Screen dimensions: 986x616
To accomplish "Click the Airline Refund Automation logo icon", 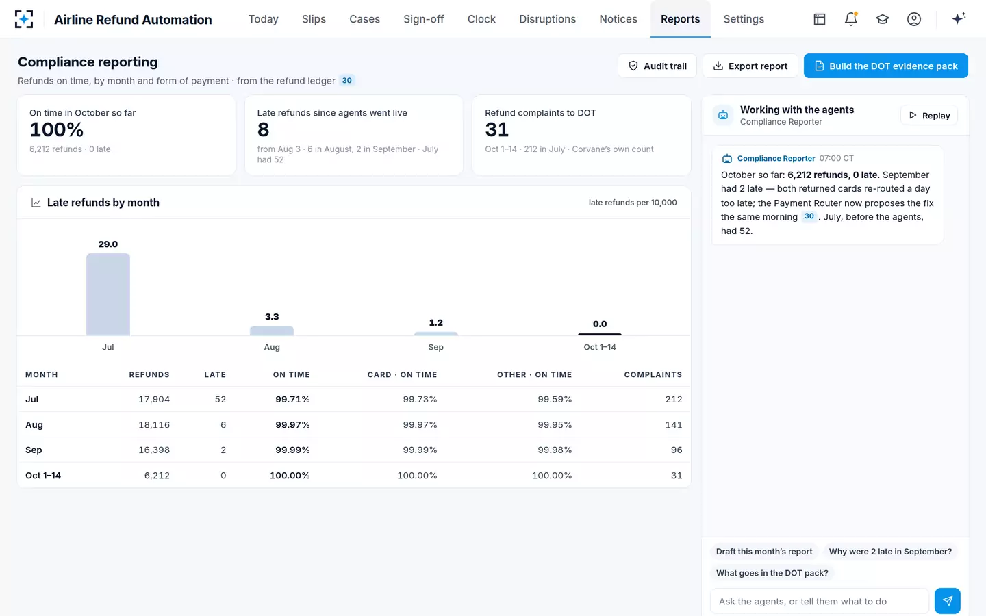I will pos(24,19).
